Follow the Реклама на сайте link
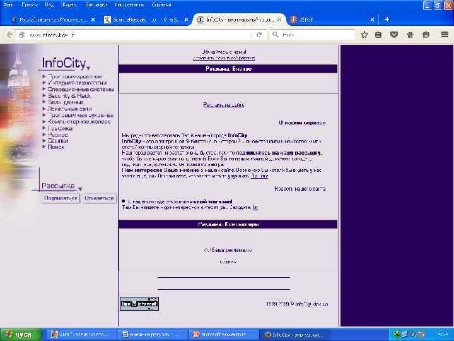 pos(223,105)
